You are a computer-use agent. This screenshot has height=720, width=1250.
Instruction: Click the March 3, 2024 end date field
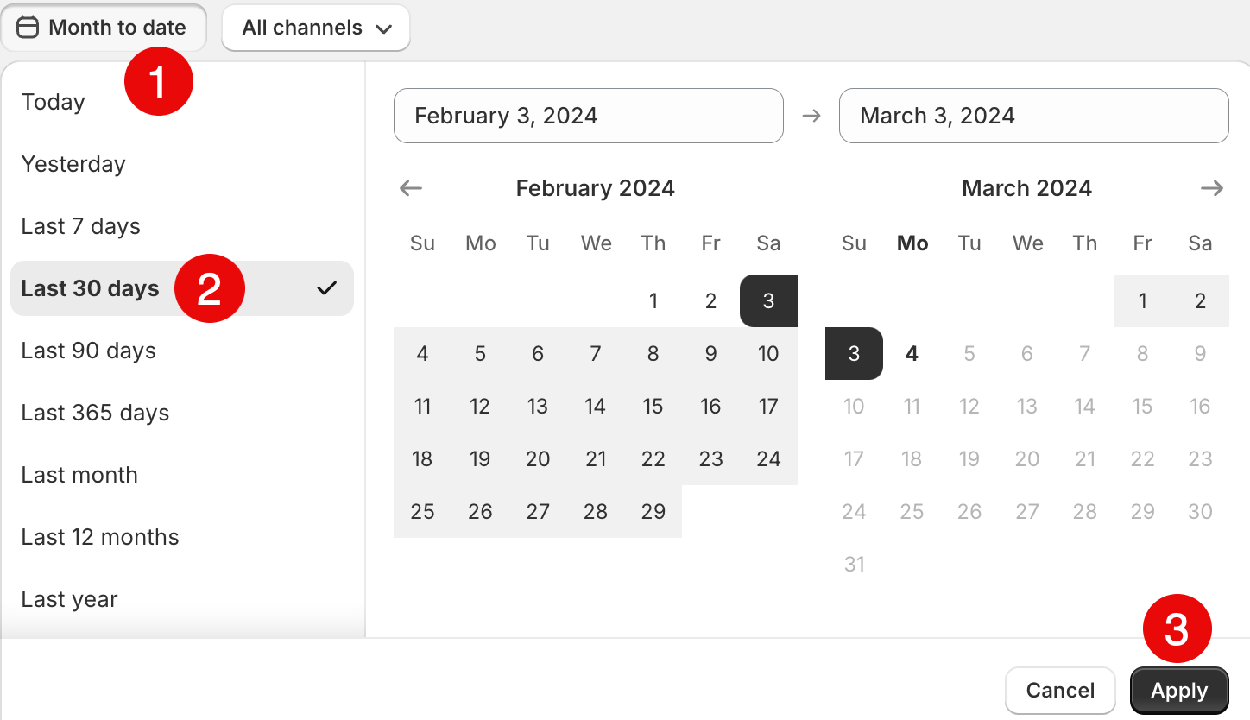tap(1033, 115)
